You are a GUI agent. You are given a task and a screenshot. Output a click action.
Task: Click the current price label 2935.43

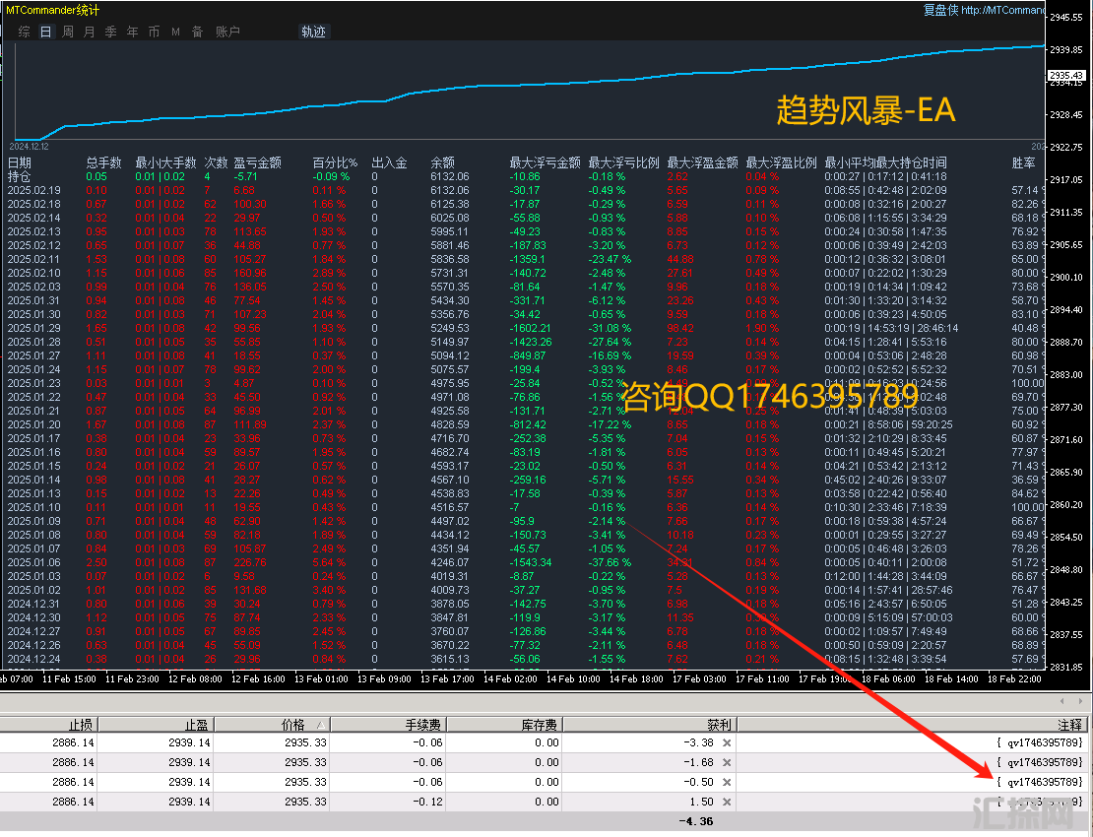(x=1066, y=75)
